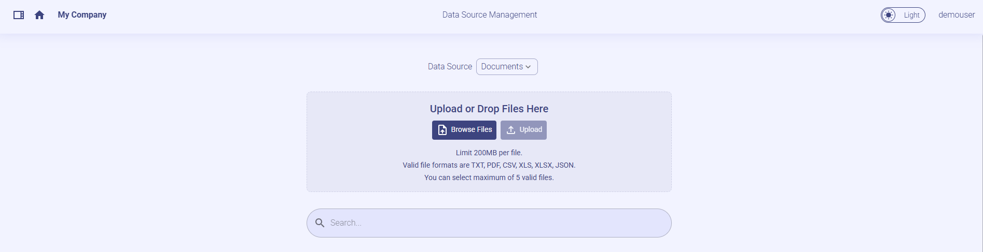Click the magnifier icon in search bar

click(x=320, y=223)
